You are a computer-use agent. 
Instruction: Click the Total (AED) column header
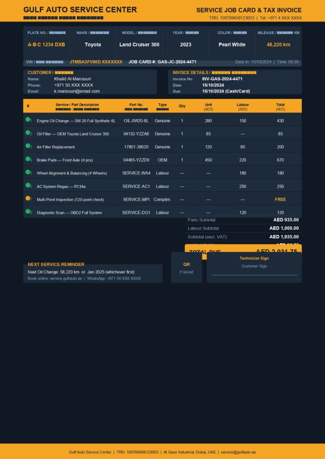pos(280,107)
